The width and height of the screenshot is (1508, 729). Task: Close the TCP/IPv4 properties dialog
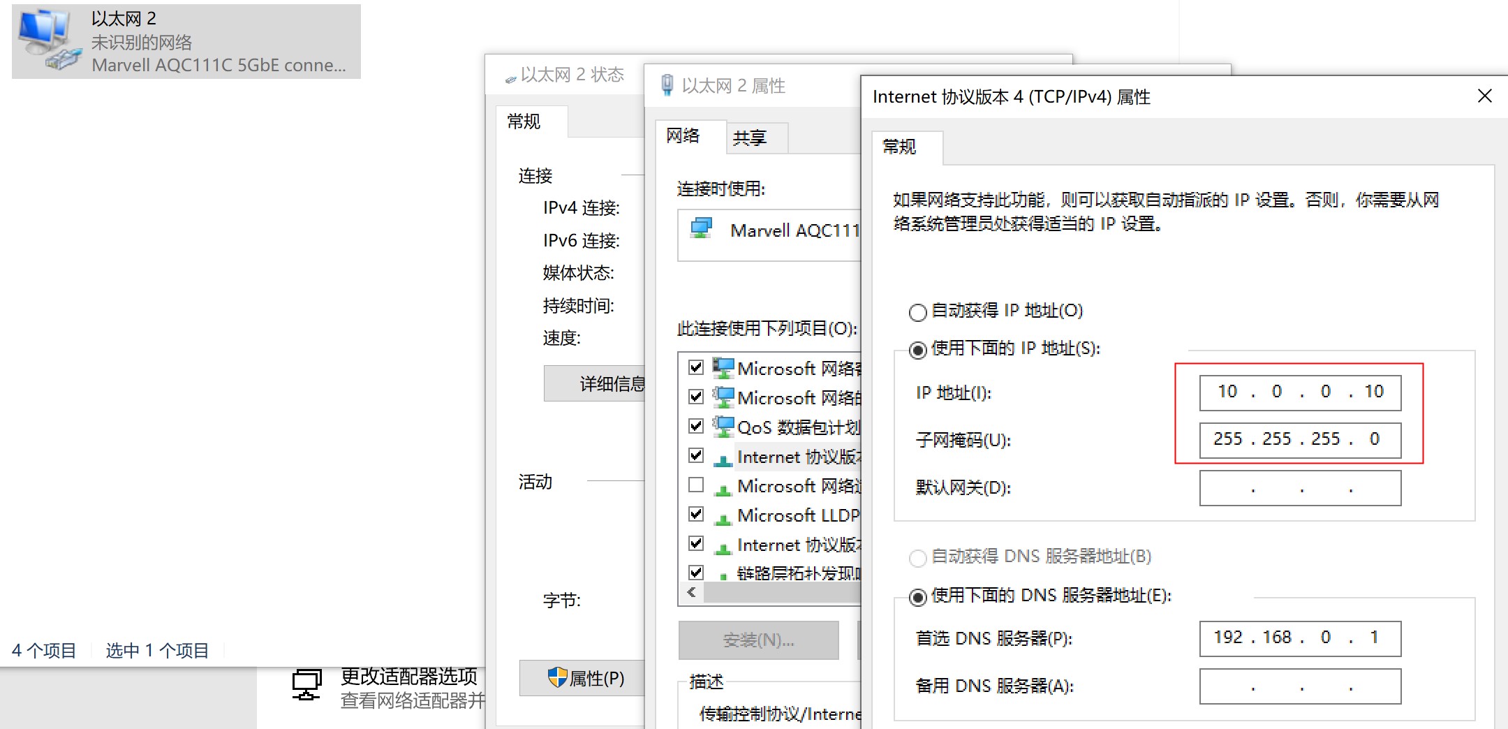click(x=1484, y=96)
